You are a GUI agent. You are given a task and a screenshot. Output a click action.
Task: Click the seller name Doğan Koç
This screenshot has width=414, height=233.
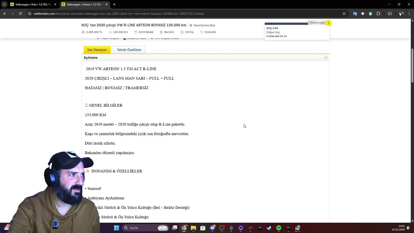[273, 32]
